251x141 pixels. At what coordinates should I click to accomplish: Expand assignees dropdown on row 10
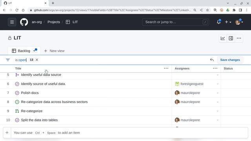(x=218, y=120)
